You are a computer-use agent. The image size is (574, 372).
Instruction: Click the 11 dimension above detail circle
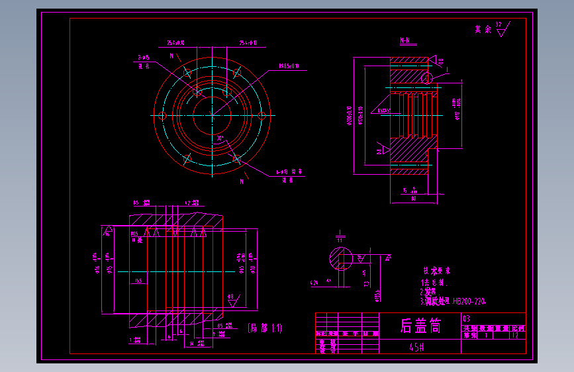(340, 240)
